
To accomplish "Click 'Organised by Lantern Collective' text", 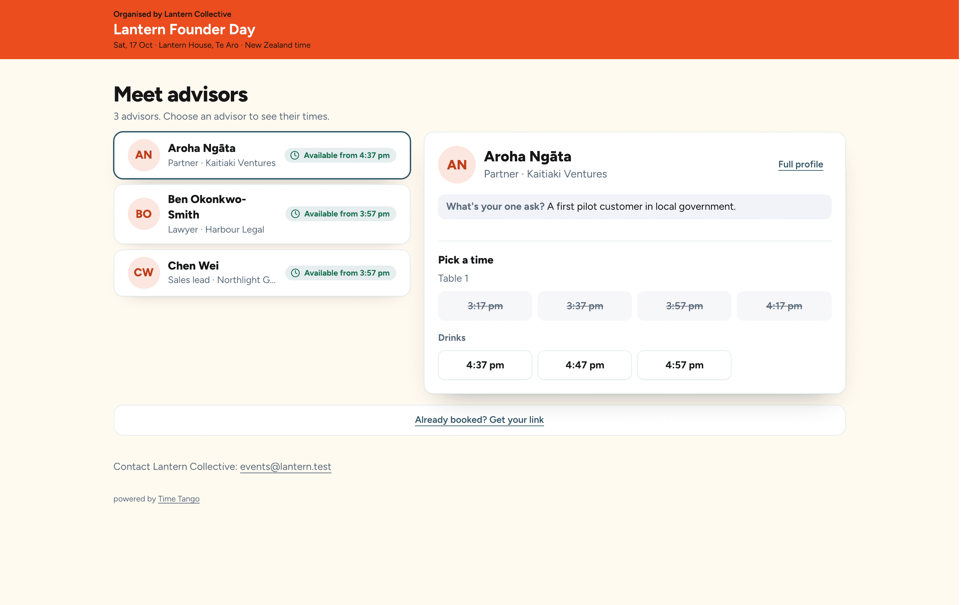I will click(172, 14).
